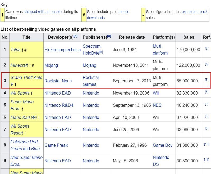Open Nintendo EAD link in Mario Kart Wii row
Image resolution: width=211 pixels, height=174 pixels.
pos(58,117)
